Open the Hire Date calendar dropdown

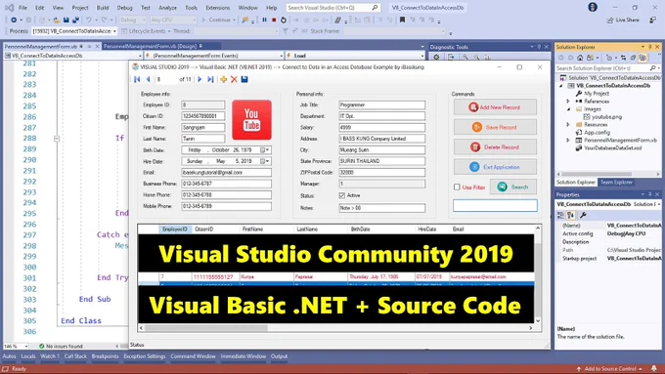pyautogui.click(x=265, y=161)
